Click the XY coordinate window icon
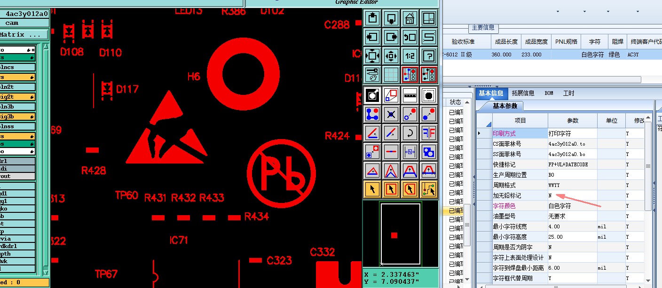 (428, 19)
